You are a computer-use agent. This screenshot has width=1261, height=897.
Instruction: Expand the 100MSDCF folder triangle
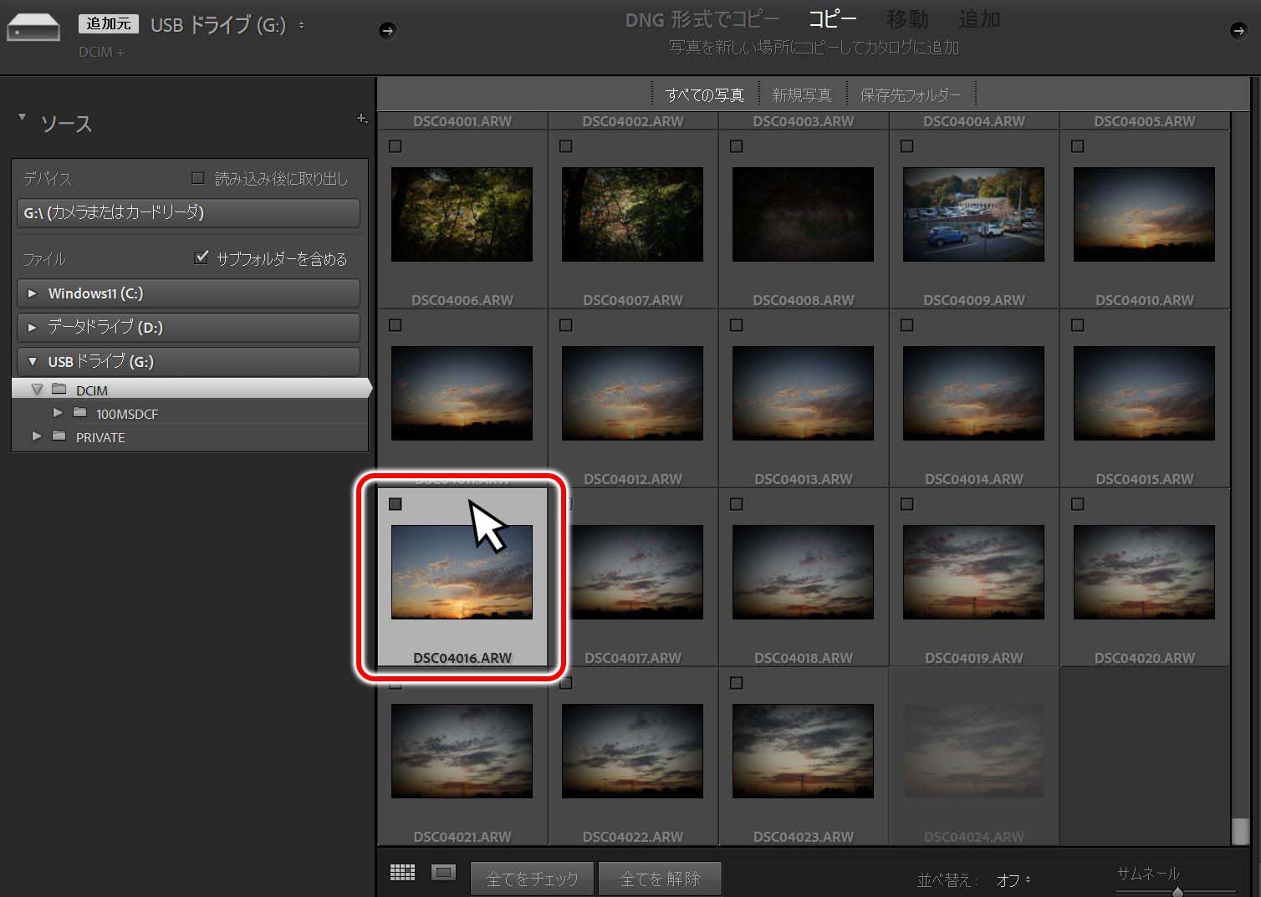(x=57, y=413)
